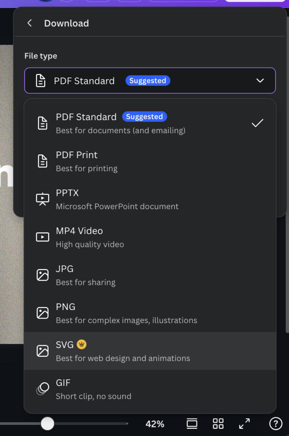Go back using the Download back arrow
Image resolution: width=289 pixels, height=436 pixels.
29,23
